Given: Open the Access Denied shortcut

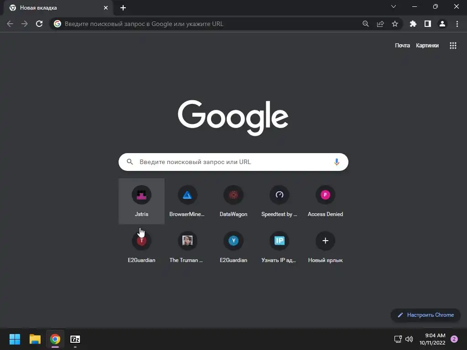Looking at the screenshot, I should [x=325, y=201].
